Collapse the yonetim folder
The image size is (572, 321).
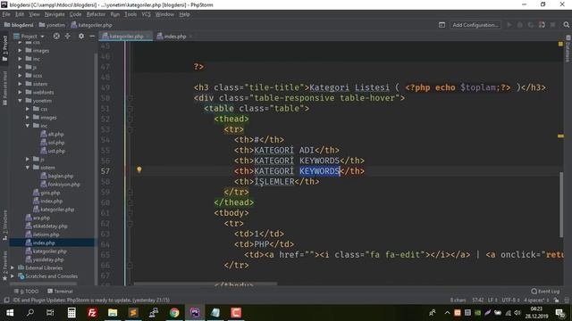(20, 101)
